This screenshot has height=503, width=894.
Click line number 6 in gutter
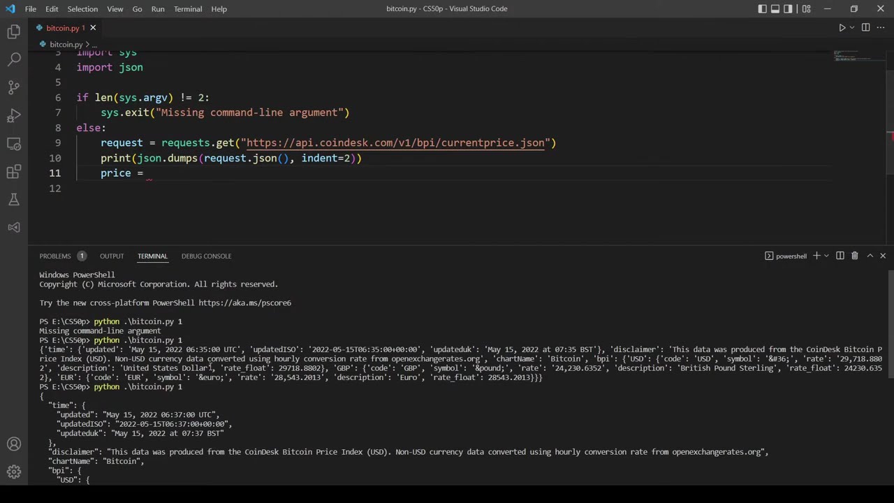tap(58, 98)
